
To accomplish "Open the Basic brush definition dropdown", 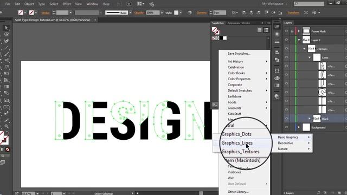I will click(130, 12).
